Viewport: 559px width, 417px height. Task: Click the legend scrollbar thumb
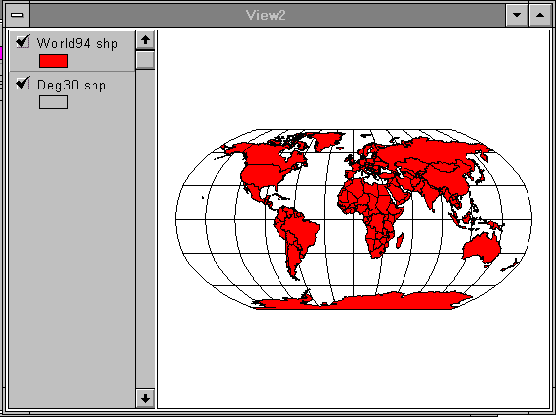pyautogui.click(x=145, y=60)
